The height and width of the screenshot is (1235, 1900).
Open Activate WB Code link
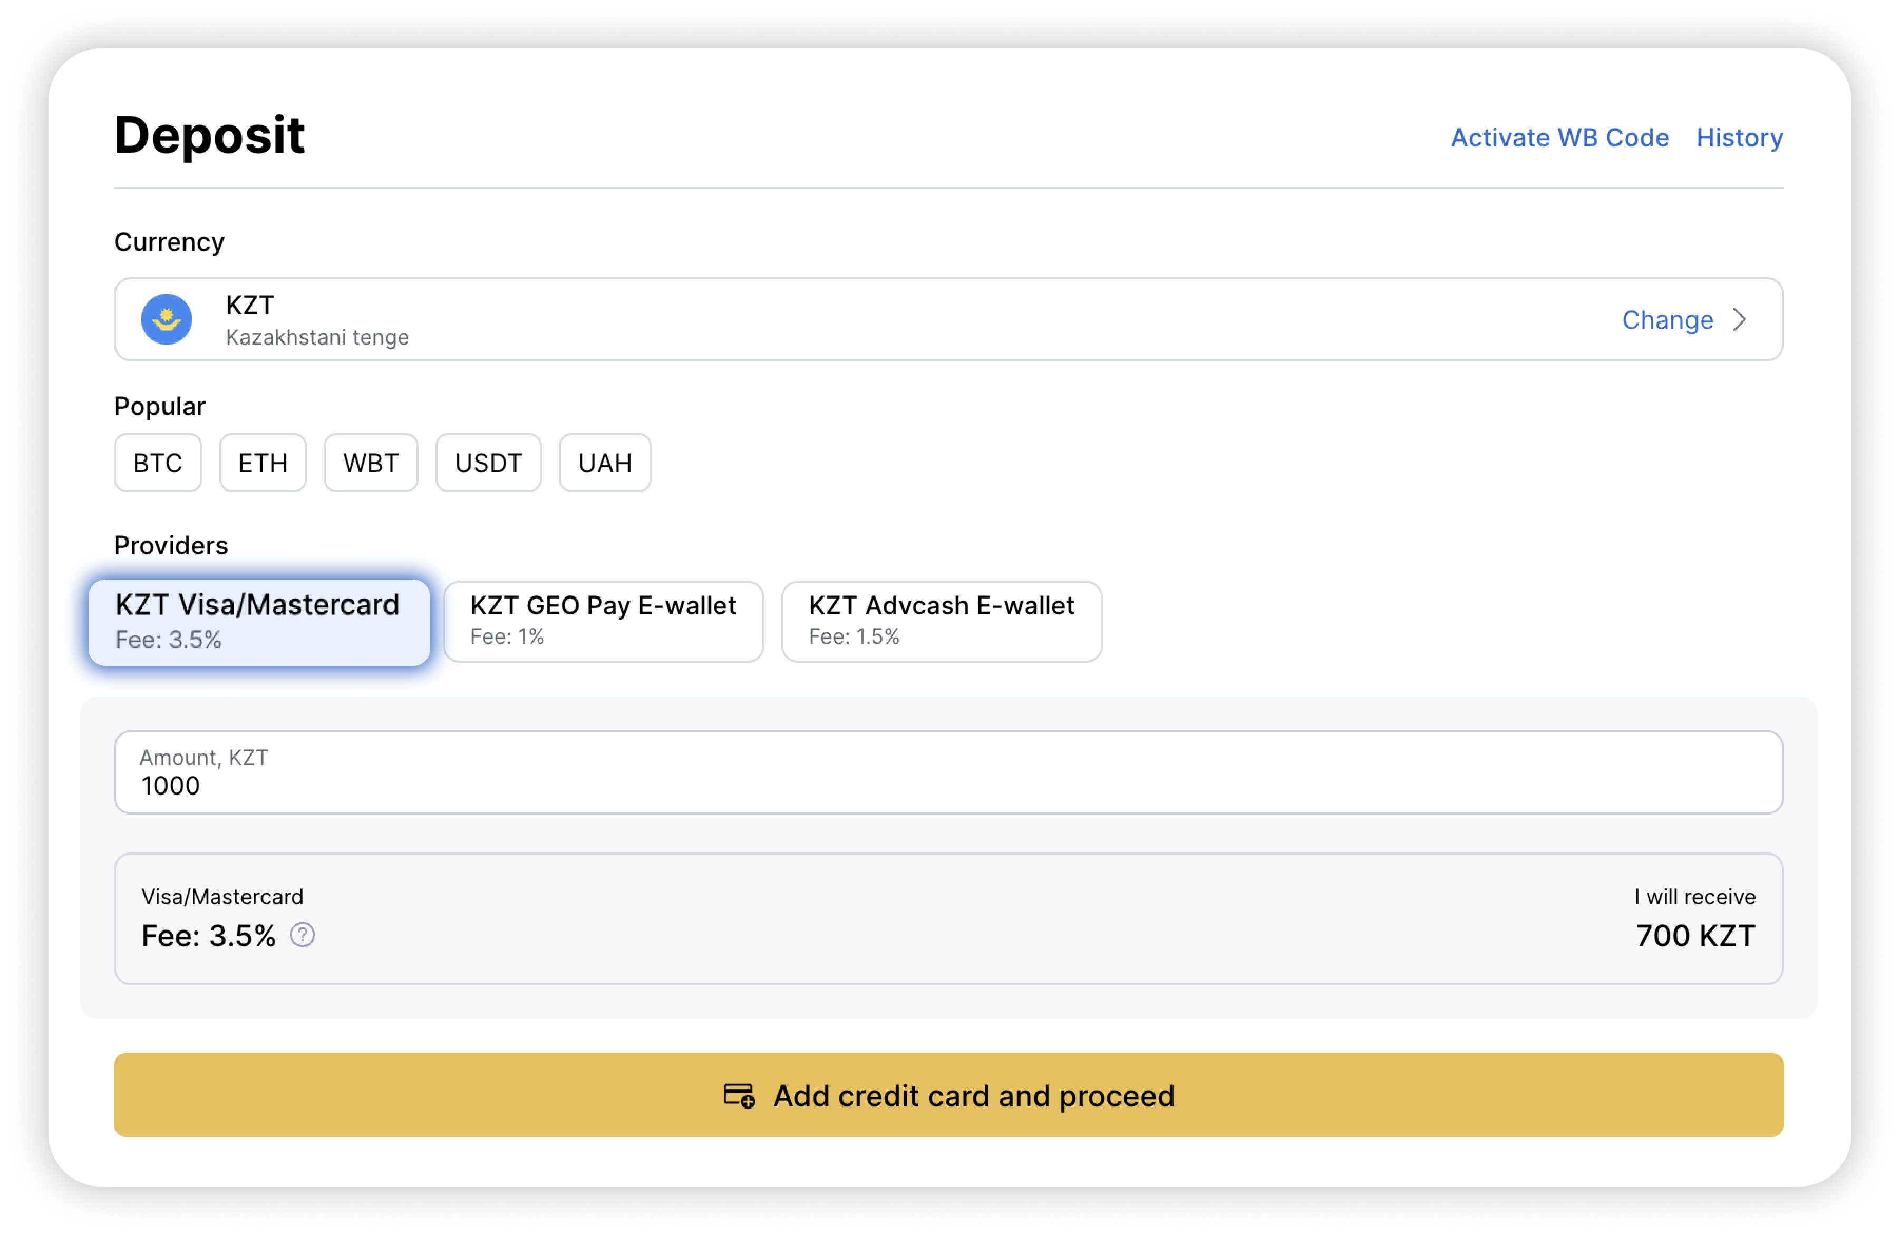pyautogui.click(x=1560, y=137)
